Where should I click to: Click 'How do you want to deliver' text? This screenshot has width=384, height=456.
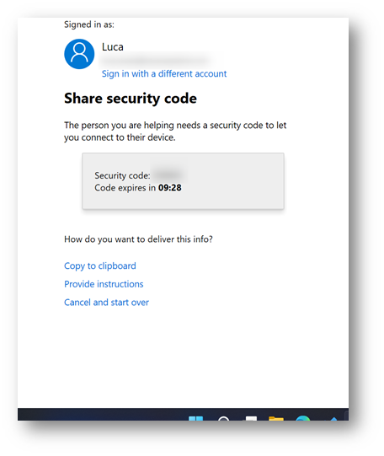pyautogui.click(x=138, y=239)
